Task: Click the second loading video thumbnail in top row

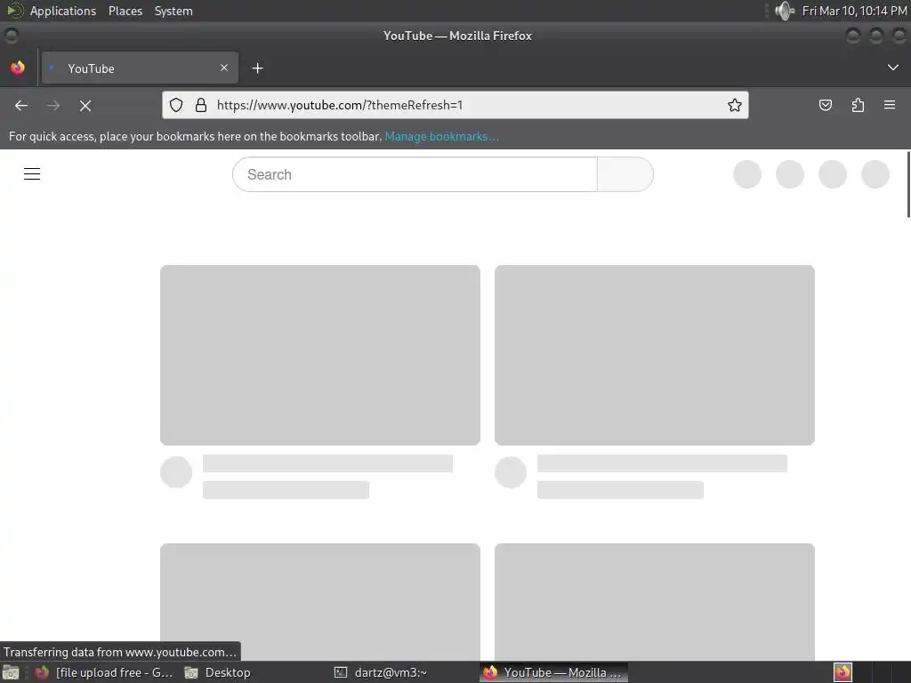Action: tap(654, 356)
